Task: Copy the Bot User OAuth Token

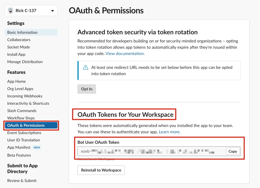Action: (233, 151)
